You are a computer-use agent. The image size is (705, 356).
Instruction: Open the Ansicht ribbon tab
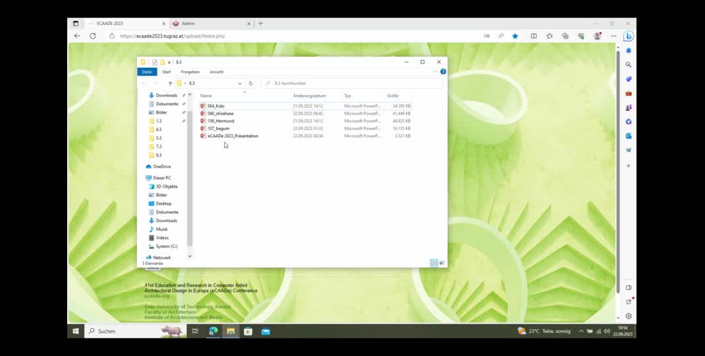(x=216, y=72)
